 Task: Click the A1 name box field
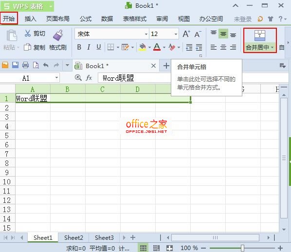coord(30,78)
